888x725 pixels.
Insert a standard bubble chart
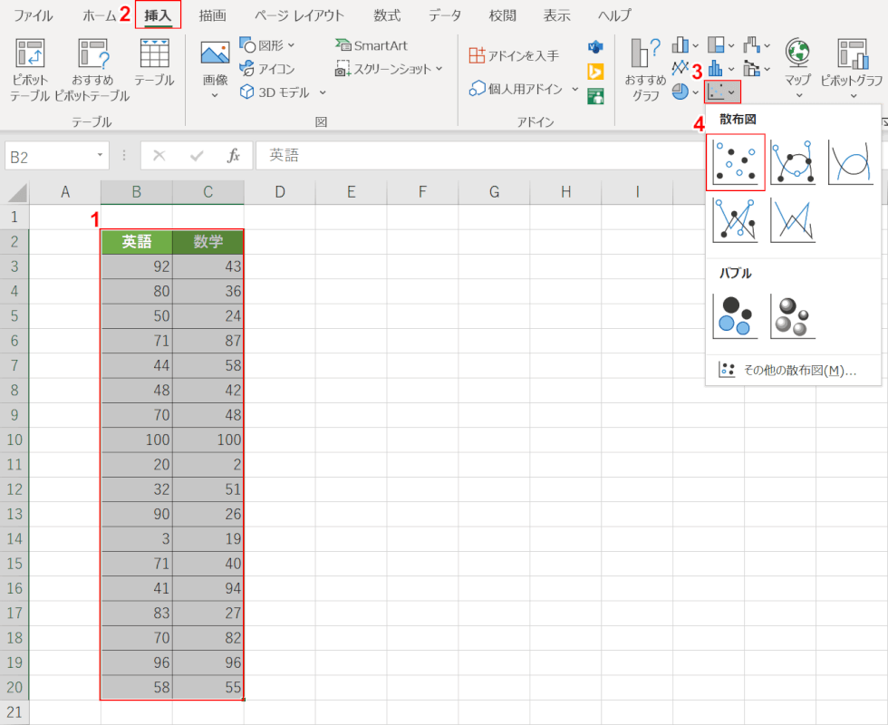[x=735, y=316]
